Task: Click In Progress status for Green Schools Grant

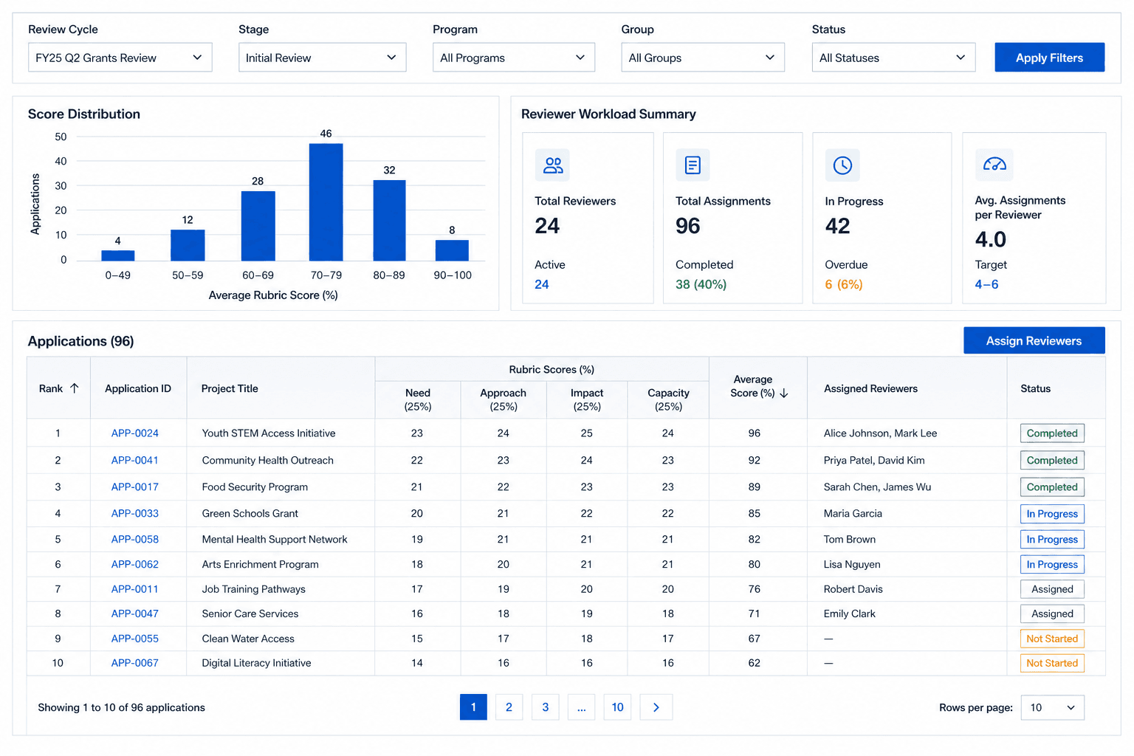Action: coord(1052,514)
